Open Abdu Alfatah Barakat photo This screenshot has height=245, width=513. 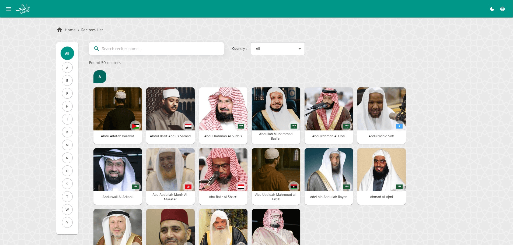pos(118,109)
